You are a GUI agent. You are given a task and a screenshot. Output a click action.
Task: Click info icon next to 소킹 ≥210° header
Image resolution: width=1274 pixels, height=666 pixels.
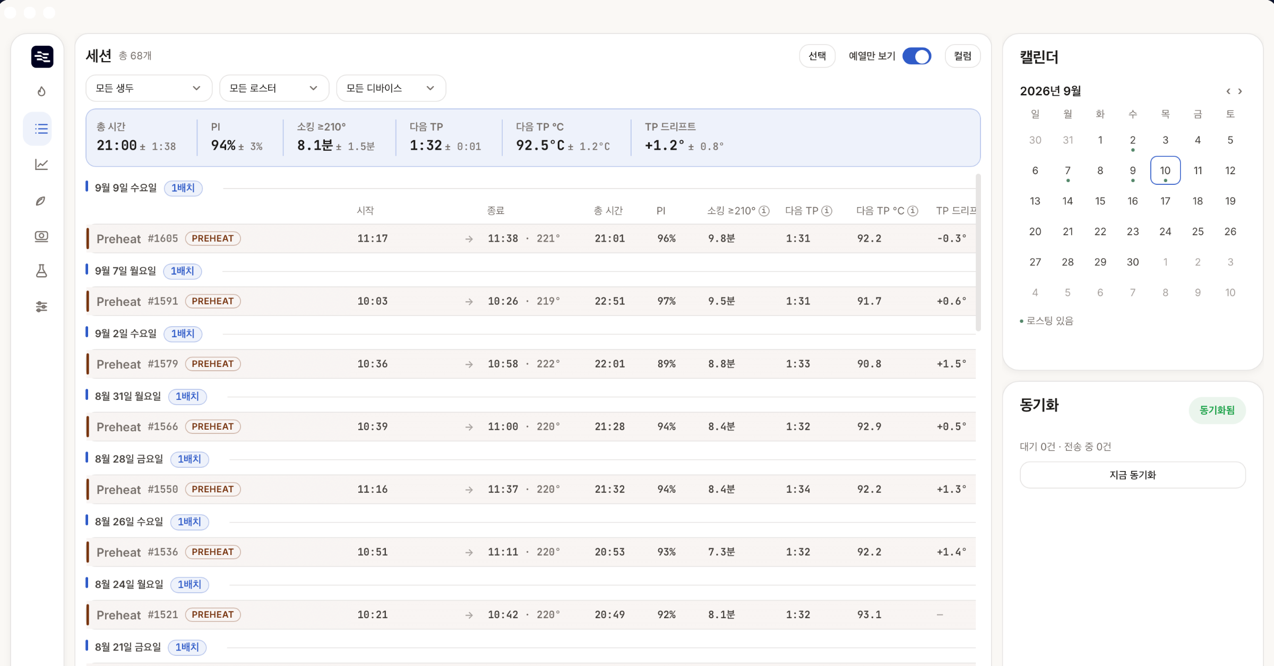tap(764, 211)
